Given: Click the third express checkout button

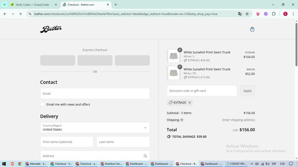Looking at the screenshot, I should (x=132, y=60).
